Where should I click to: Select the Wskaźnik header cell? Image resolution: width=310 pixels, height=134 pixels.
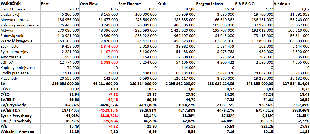click(20, 3)
